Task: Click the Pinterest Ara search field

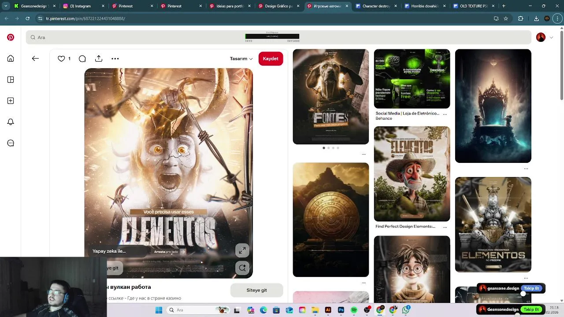Action: tap(278, 37)
